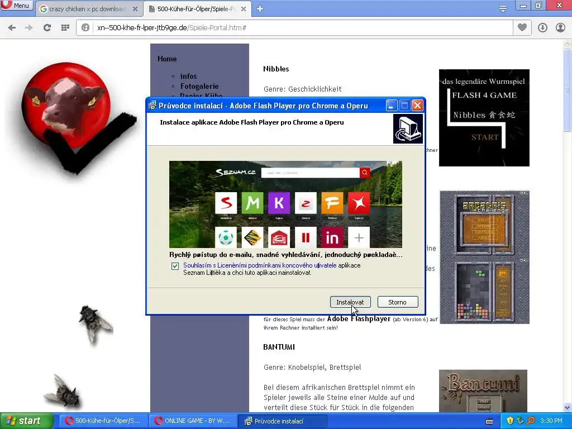Open a new tab with plus button
Screen dimensions: 572x429
(x=260, y=9)
